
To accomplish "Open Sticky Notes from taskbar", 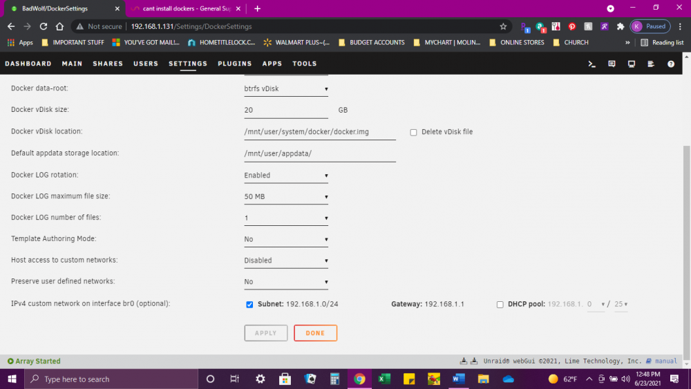I will (x=409, y=379).
